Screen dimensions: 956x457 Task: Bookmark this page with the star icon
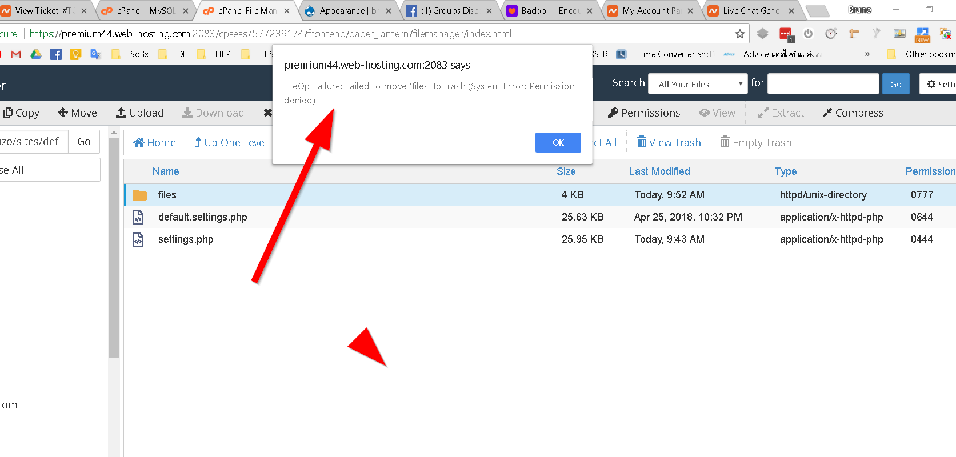pyautogui.click(x=740, y=34)
